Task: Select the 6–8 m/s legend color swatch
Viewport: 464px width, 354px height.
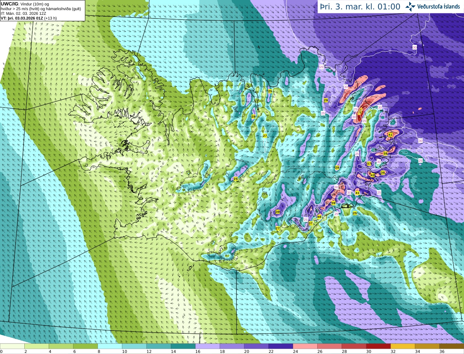Action: (x=86, y=346)
